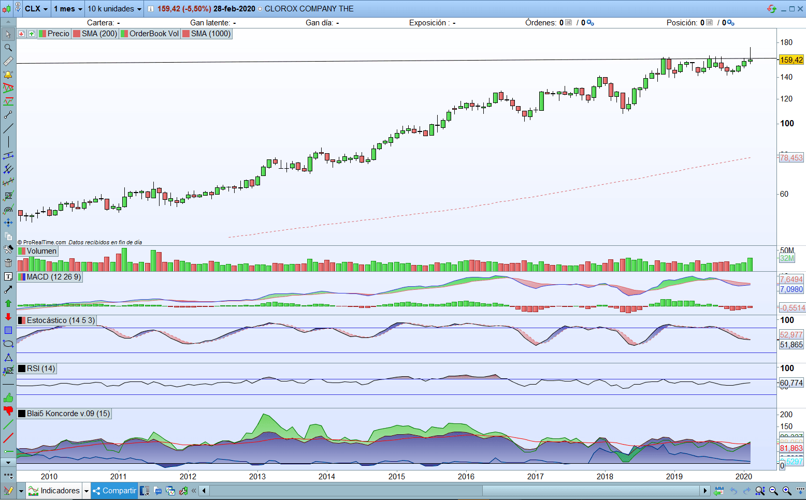Collapse the drawing toolbar top arrow
This screenshot has width=806, height=500.
pyautogui.click(x=8, y=22)
